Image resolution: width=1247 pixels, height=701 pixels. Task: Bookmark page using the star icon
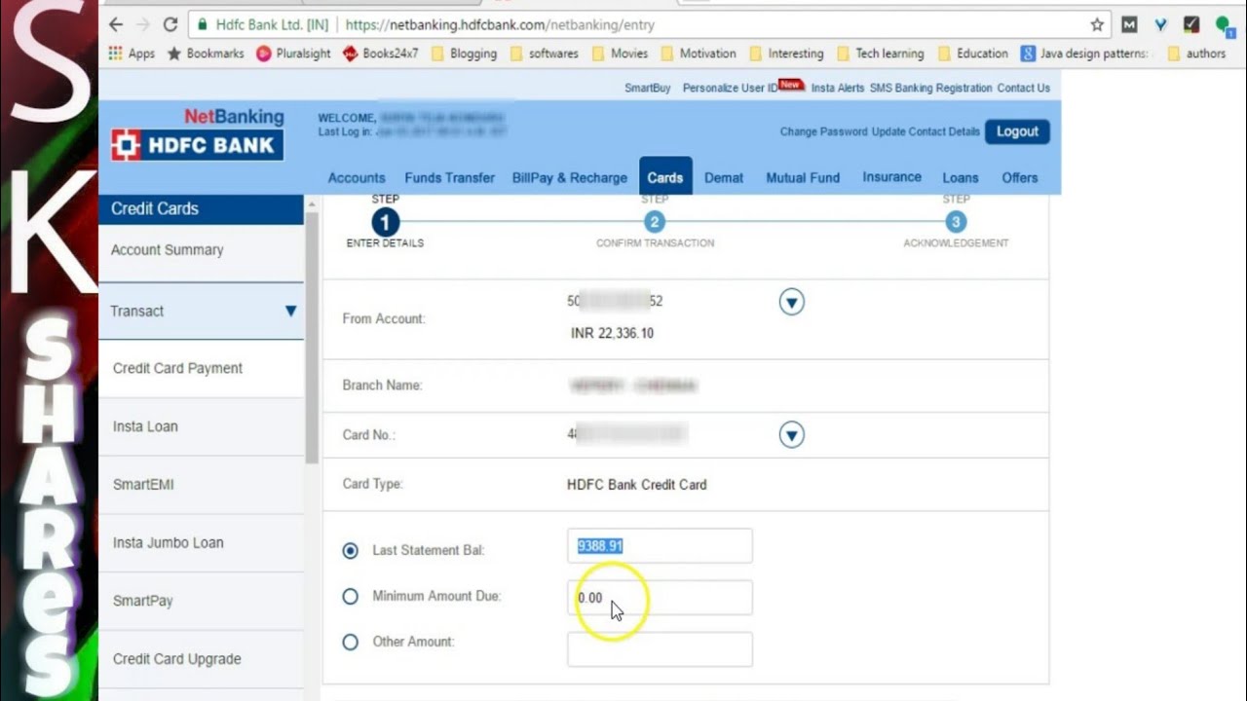[x=1097, y=24]
